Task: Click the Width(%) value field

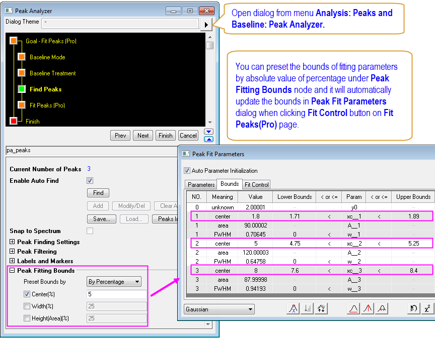Action: click(x=116, y=306)
